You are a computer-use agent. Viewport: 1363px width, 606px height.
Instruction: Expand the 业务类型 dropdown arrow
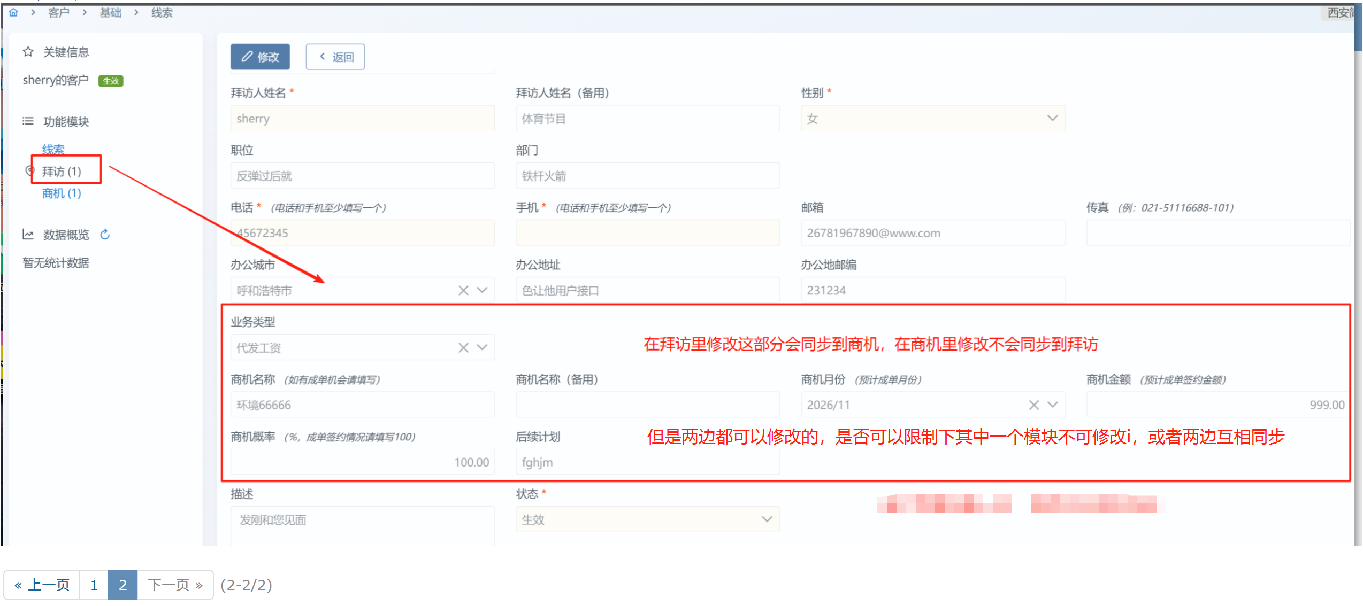tap(483, 348)
